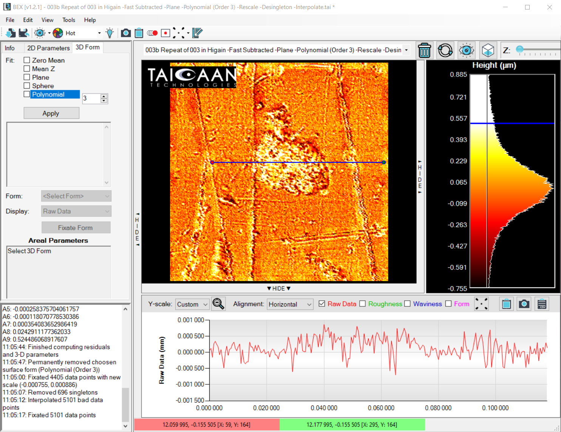Click the ruler and set square icon
This screenshot has height=432, width=561.
(x=197, y=33)
